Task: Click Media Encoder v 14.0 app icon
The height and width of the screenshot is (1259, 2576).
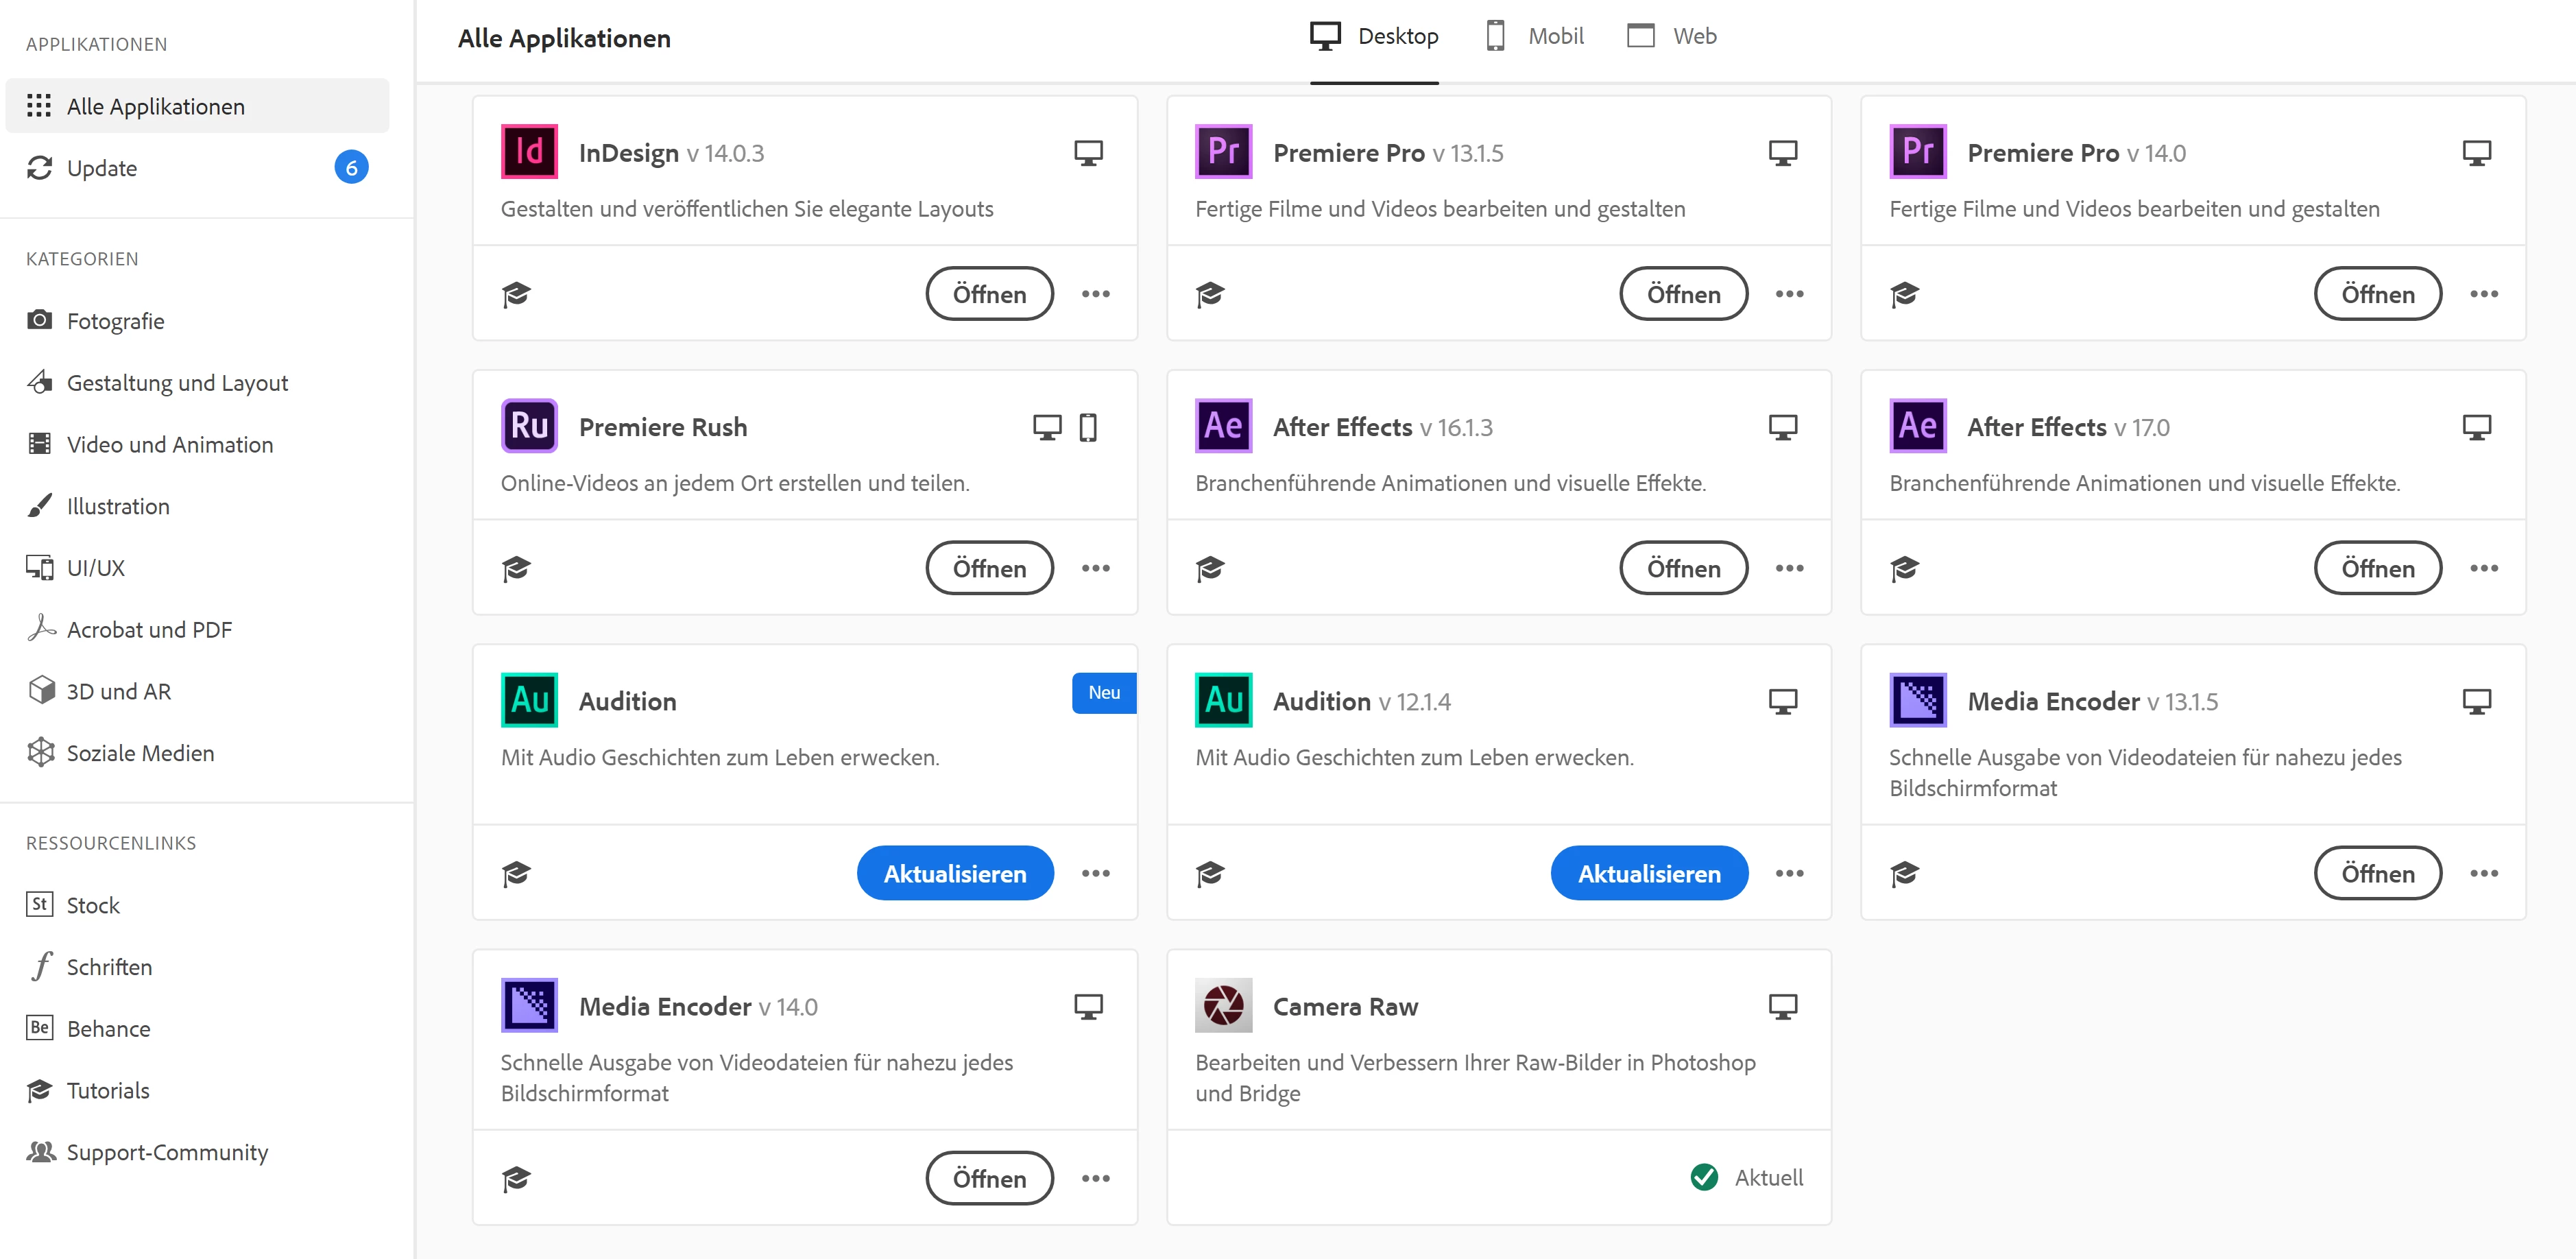Action: (x=529, y=1005)
